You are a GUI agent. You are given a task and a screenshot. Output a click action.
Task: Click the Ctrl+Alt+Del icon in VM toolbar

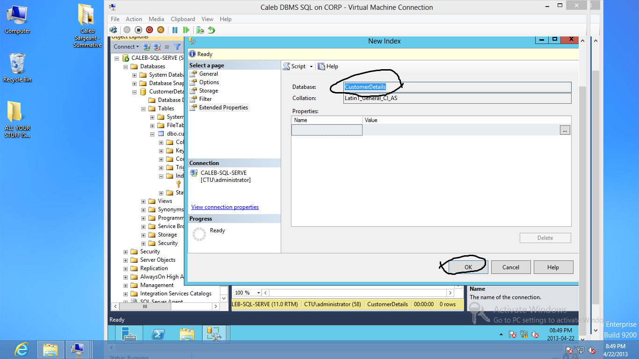coord(113,30)
